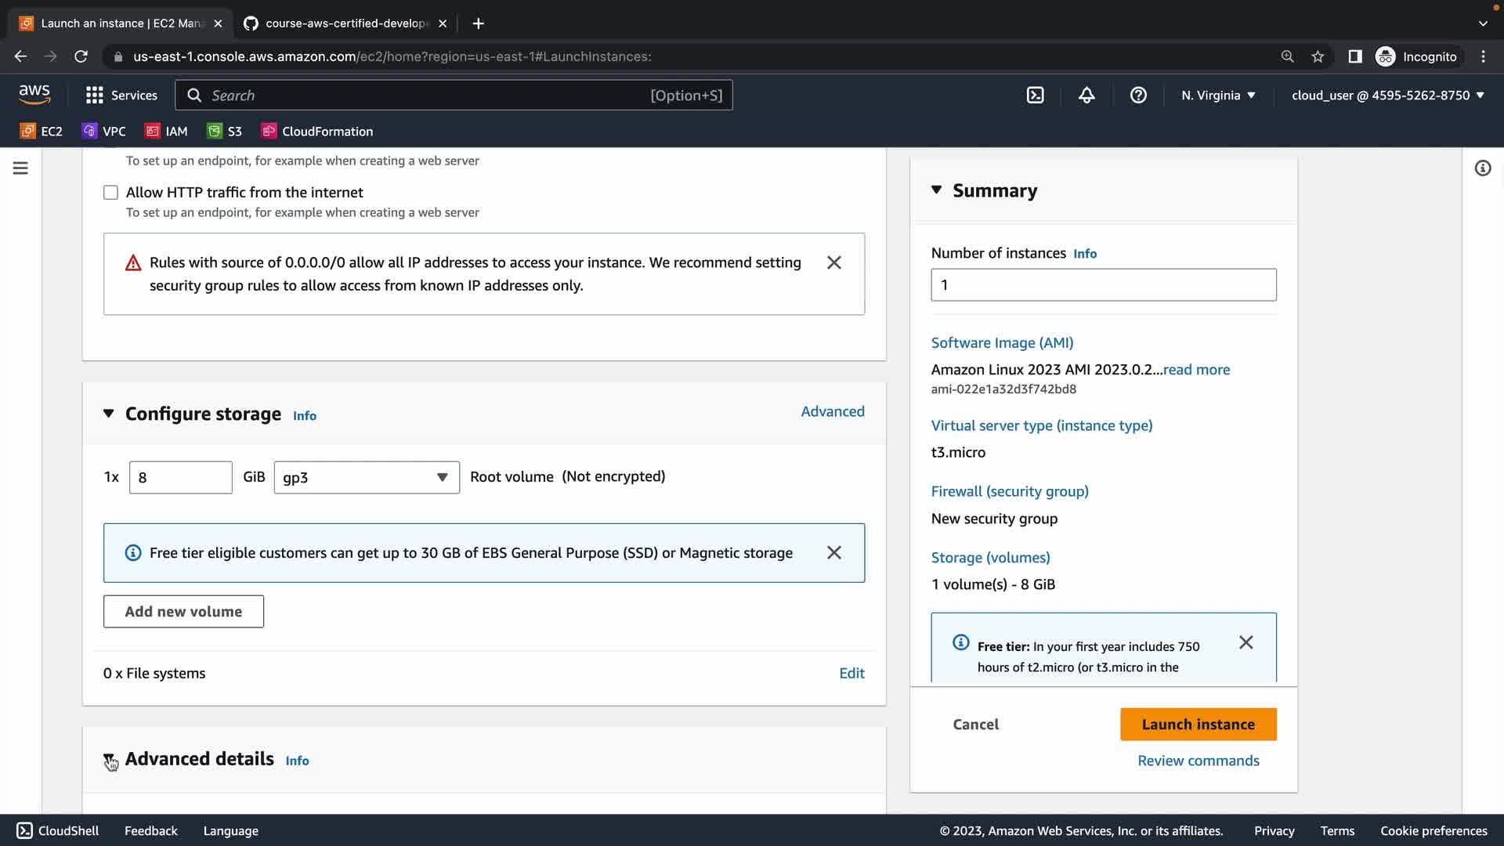Viewport: 1504px width, 846px height.
Task: Expand the Advanced details section
Action: 109,759
